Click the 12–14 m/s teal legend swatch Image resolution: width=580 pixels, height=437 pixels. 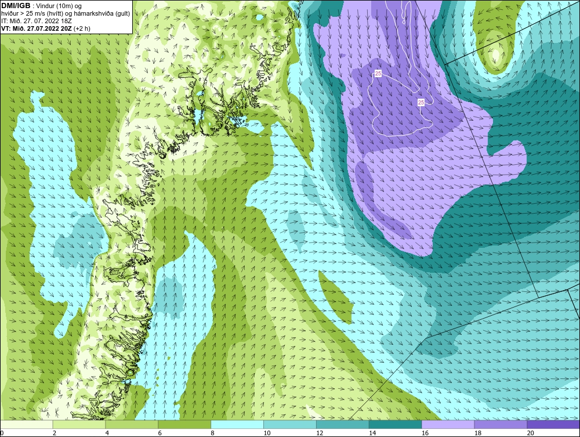343,424
